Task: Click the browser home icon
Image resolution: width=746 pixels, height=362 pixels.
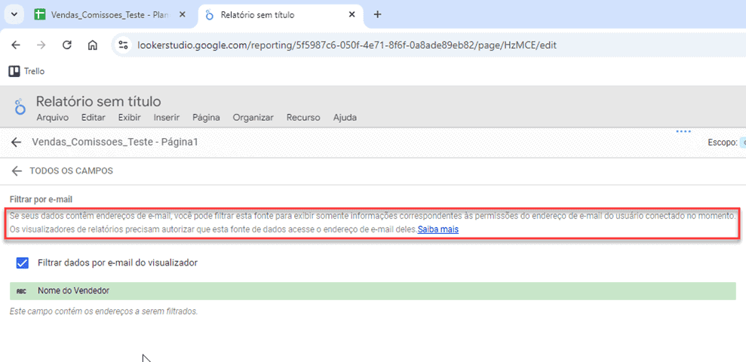Action: (x=92, y=45)
